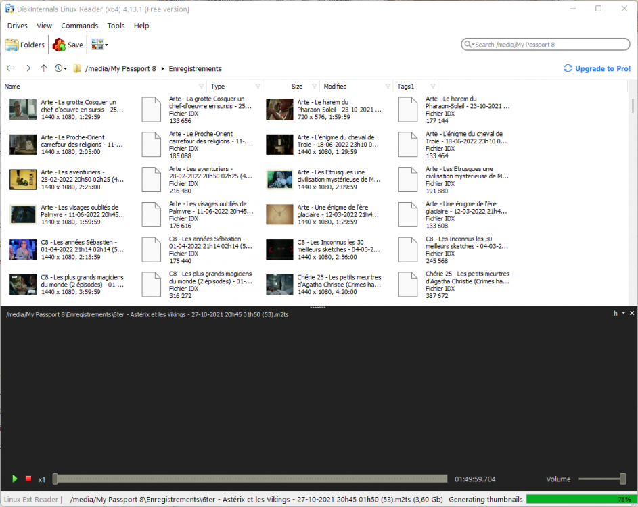The height and width of the screenshot is (507, 638).
Task: Click the Save toolbar button
Action: coord(68,45)
